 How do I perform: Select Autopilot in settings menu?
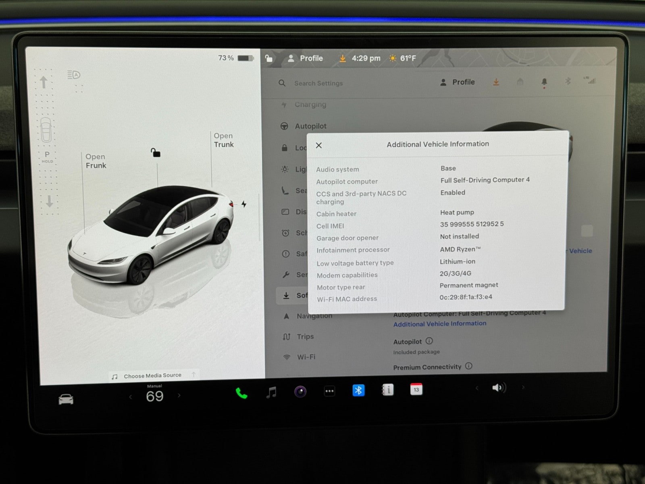[310, 126]
